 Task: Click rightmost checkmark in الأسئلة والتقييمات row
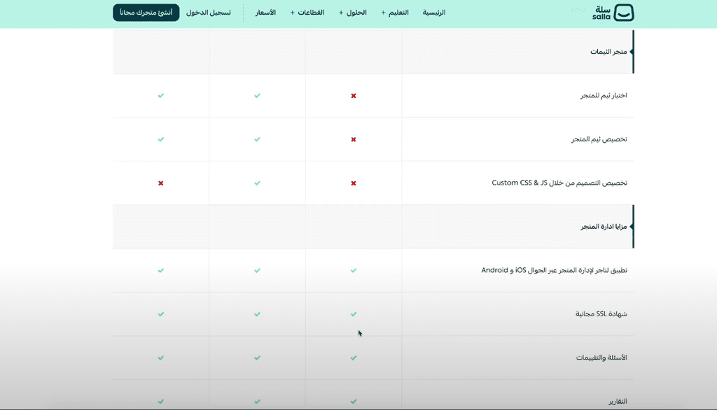click(x=354, y=358)
